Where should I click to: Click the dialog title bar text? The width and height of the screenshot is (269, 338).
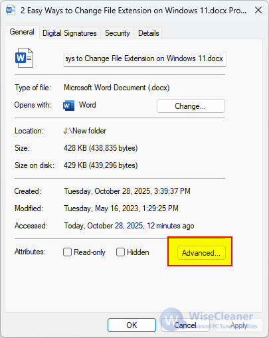coord(134,11)
